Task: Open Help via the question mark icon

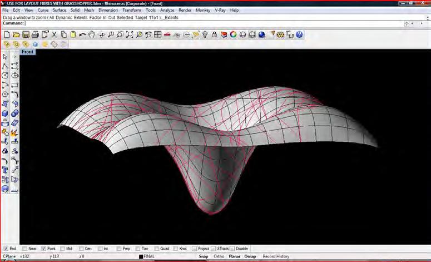Action: tap(299, 34)
